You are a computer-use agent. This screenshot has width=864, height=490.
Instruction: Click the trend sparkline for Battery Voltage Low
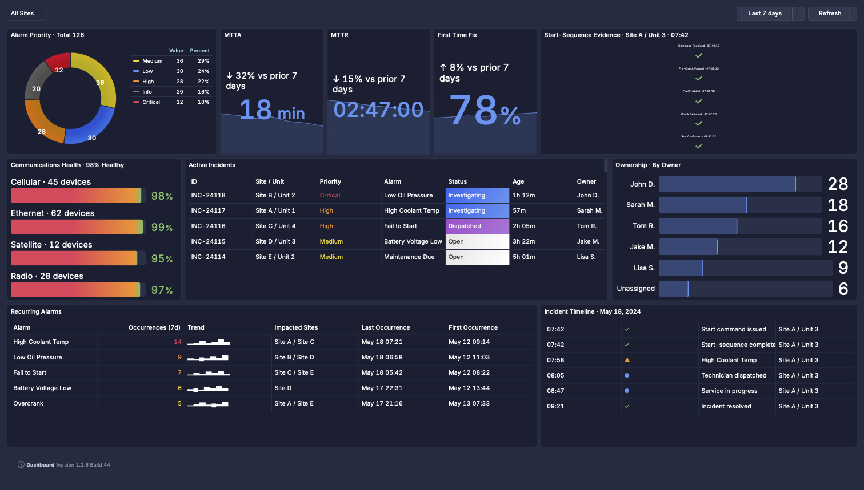click(209, 388)
